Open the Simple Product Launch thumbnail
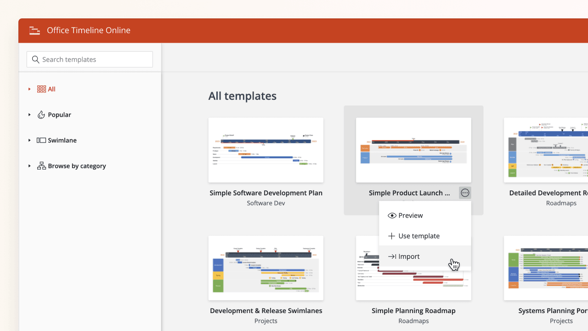 [413, 150]
